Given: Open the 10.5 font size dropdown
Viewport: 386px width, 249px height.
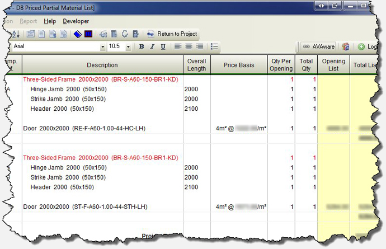Looking at the screenshot, I should point(128,46).
